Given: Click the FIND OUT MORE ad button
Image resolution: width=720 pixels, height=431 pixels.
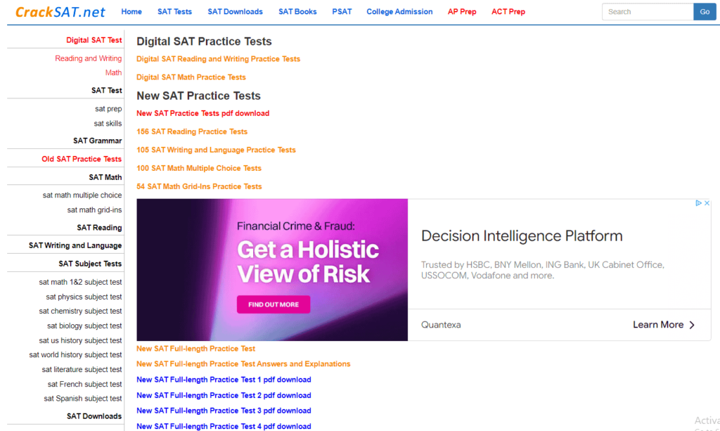Looking at the screenshot, I should pos(274,304).
